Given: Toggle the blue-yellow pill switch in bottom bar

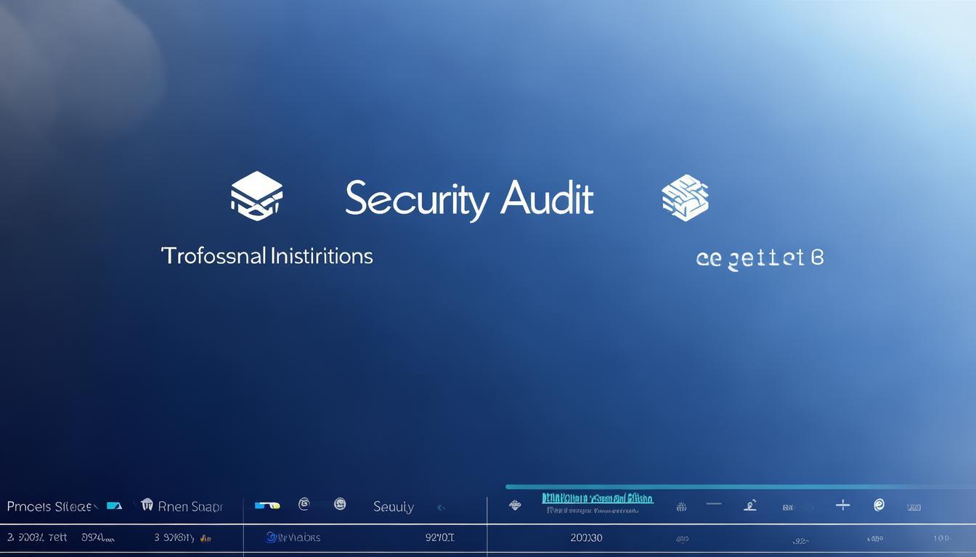Looking at the screenshot, I should [267, 506].
